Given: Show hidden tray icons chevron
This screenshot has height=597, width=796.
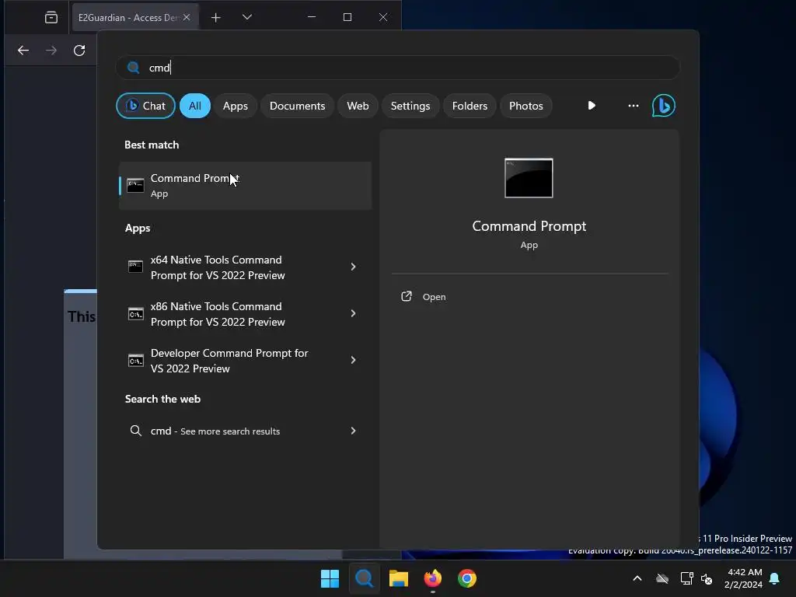Looking at the screenshot, I should click(x=637, y=578).
